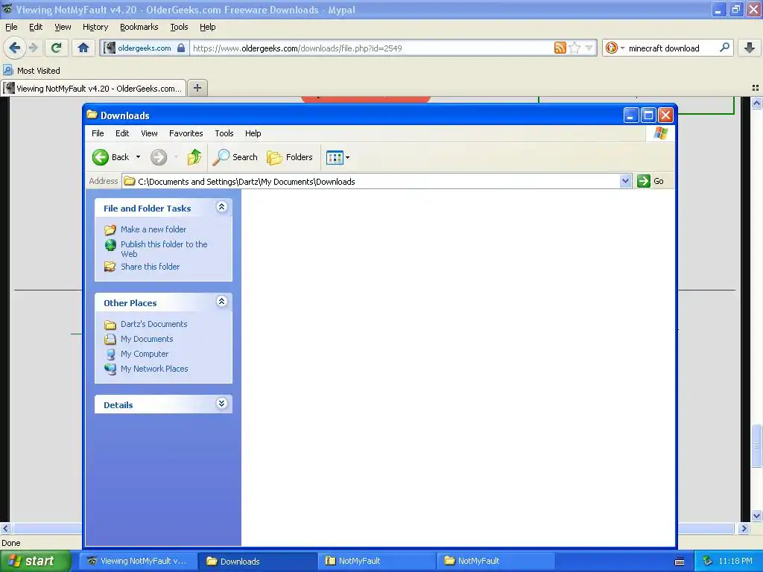Open the Explorer Views button

(335, 158)
